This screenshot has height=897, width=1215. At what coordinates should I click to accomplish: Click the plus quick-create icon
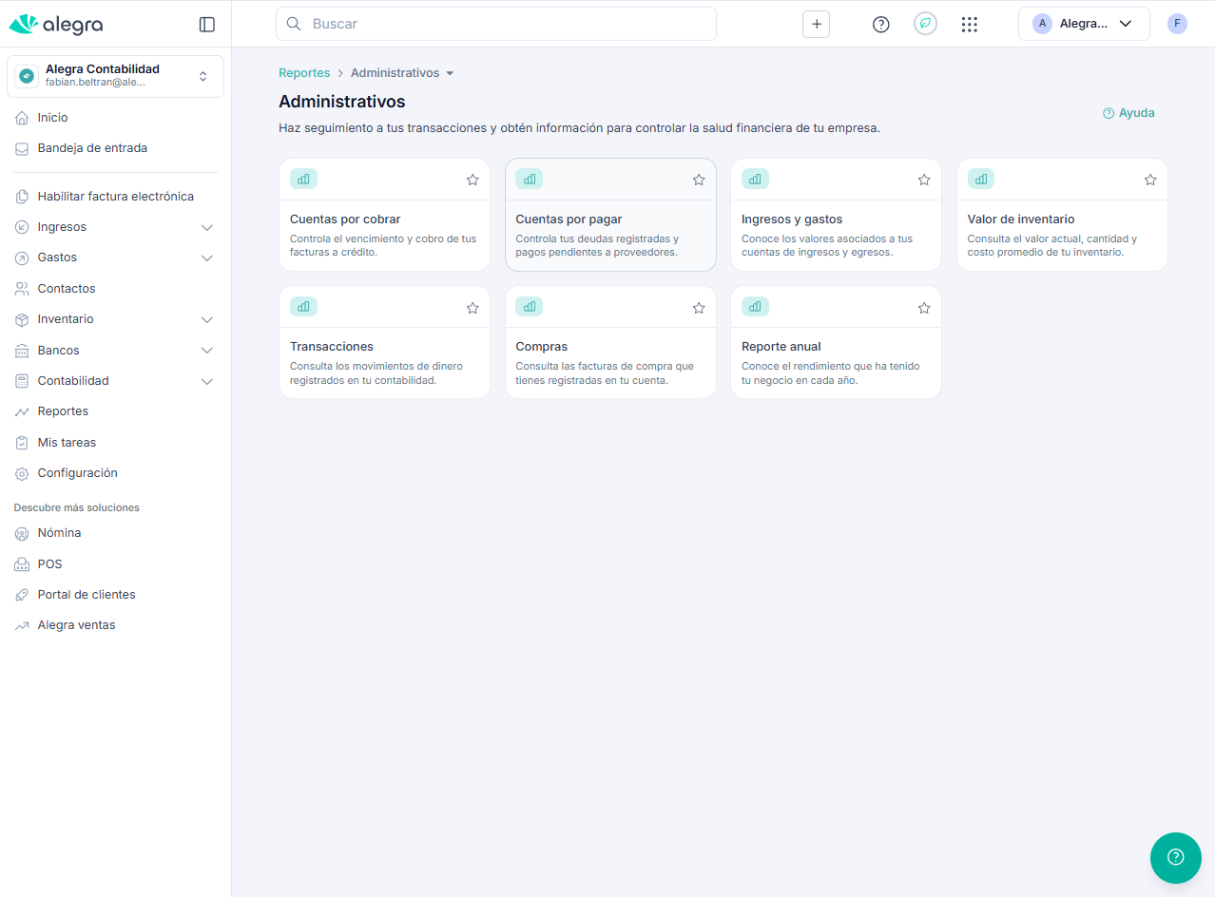(x=816, y=24)
